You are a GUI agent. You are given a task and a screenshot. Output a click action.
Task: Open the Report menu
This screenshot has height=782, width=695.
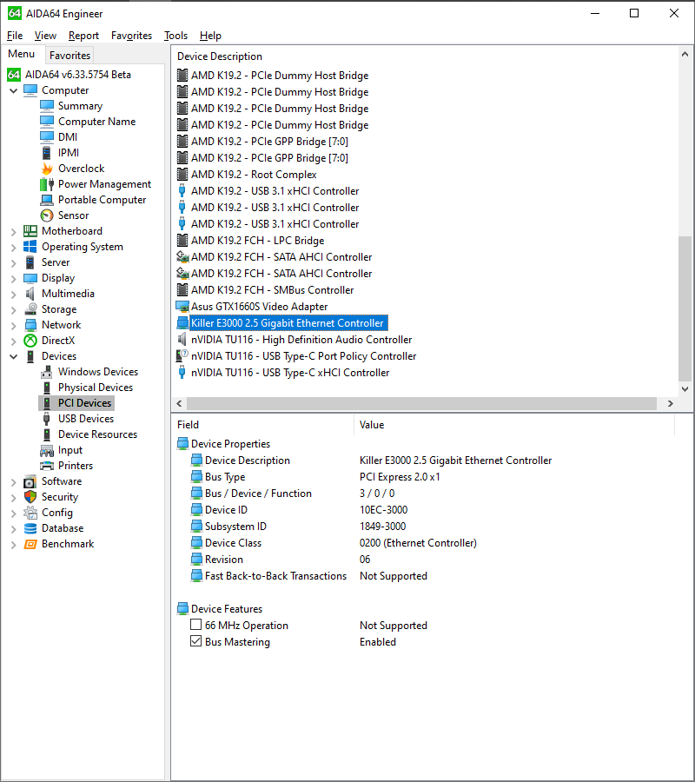point(83,36)
